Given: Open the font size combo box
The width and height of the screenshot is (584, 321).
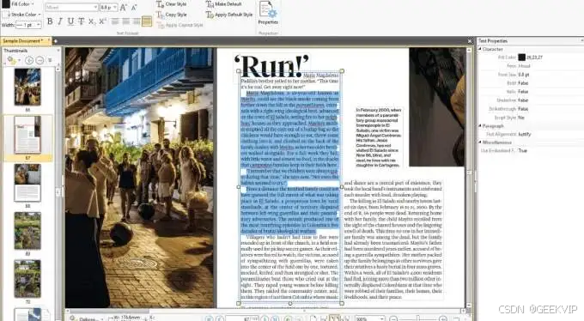Looking at the screenshot, I should click(x=108, y=7).
